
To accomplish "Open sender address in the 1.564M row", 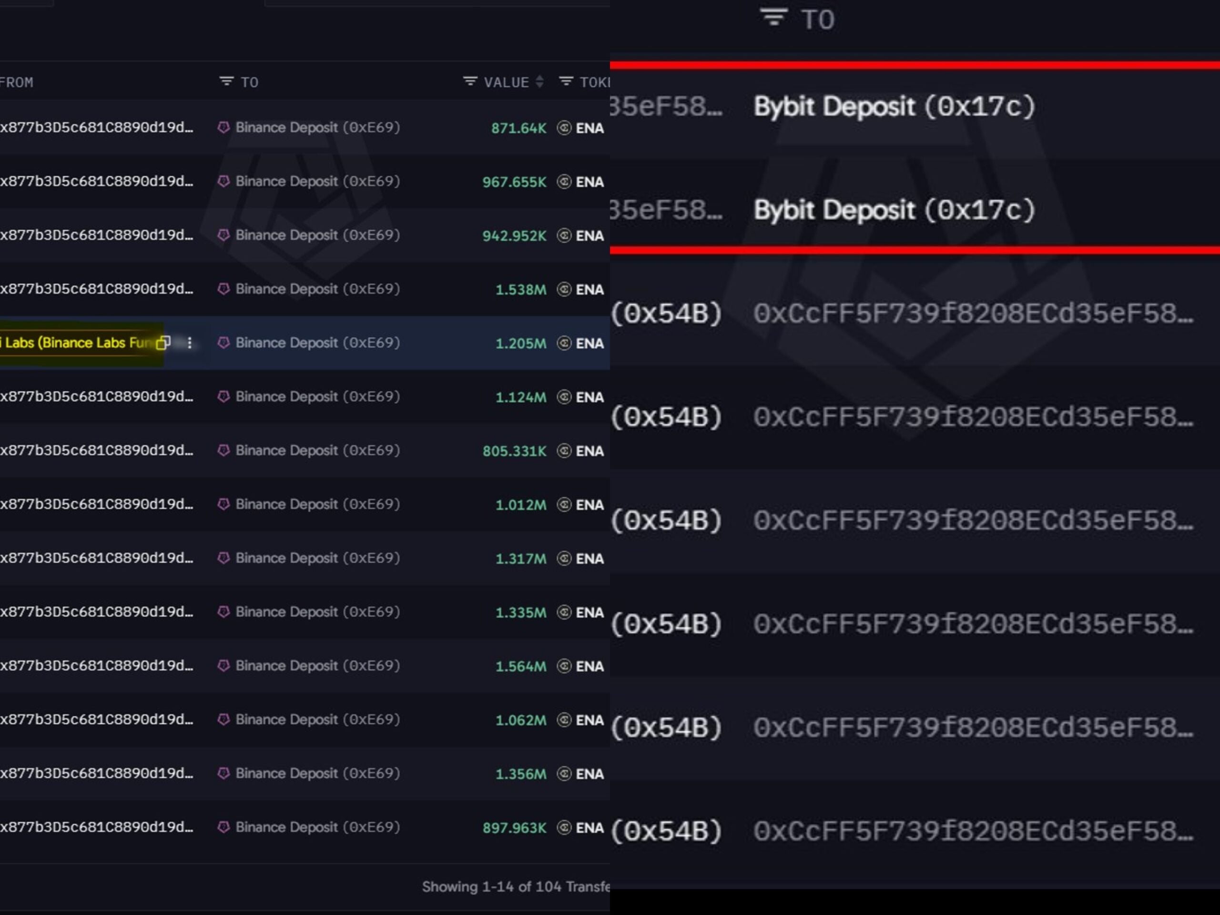I will click(97, 666).
